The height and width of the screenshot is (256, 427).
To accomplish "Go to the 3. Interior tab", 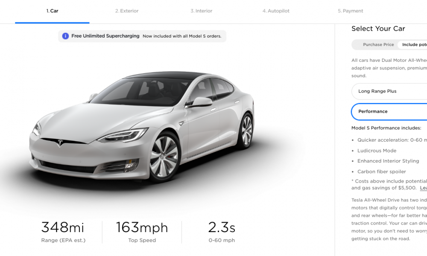I will point(201,11).
